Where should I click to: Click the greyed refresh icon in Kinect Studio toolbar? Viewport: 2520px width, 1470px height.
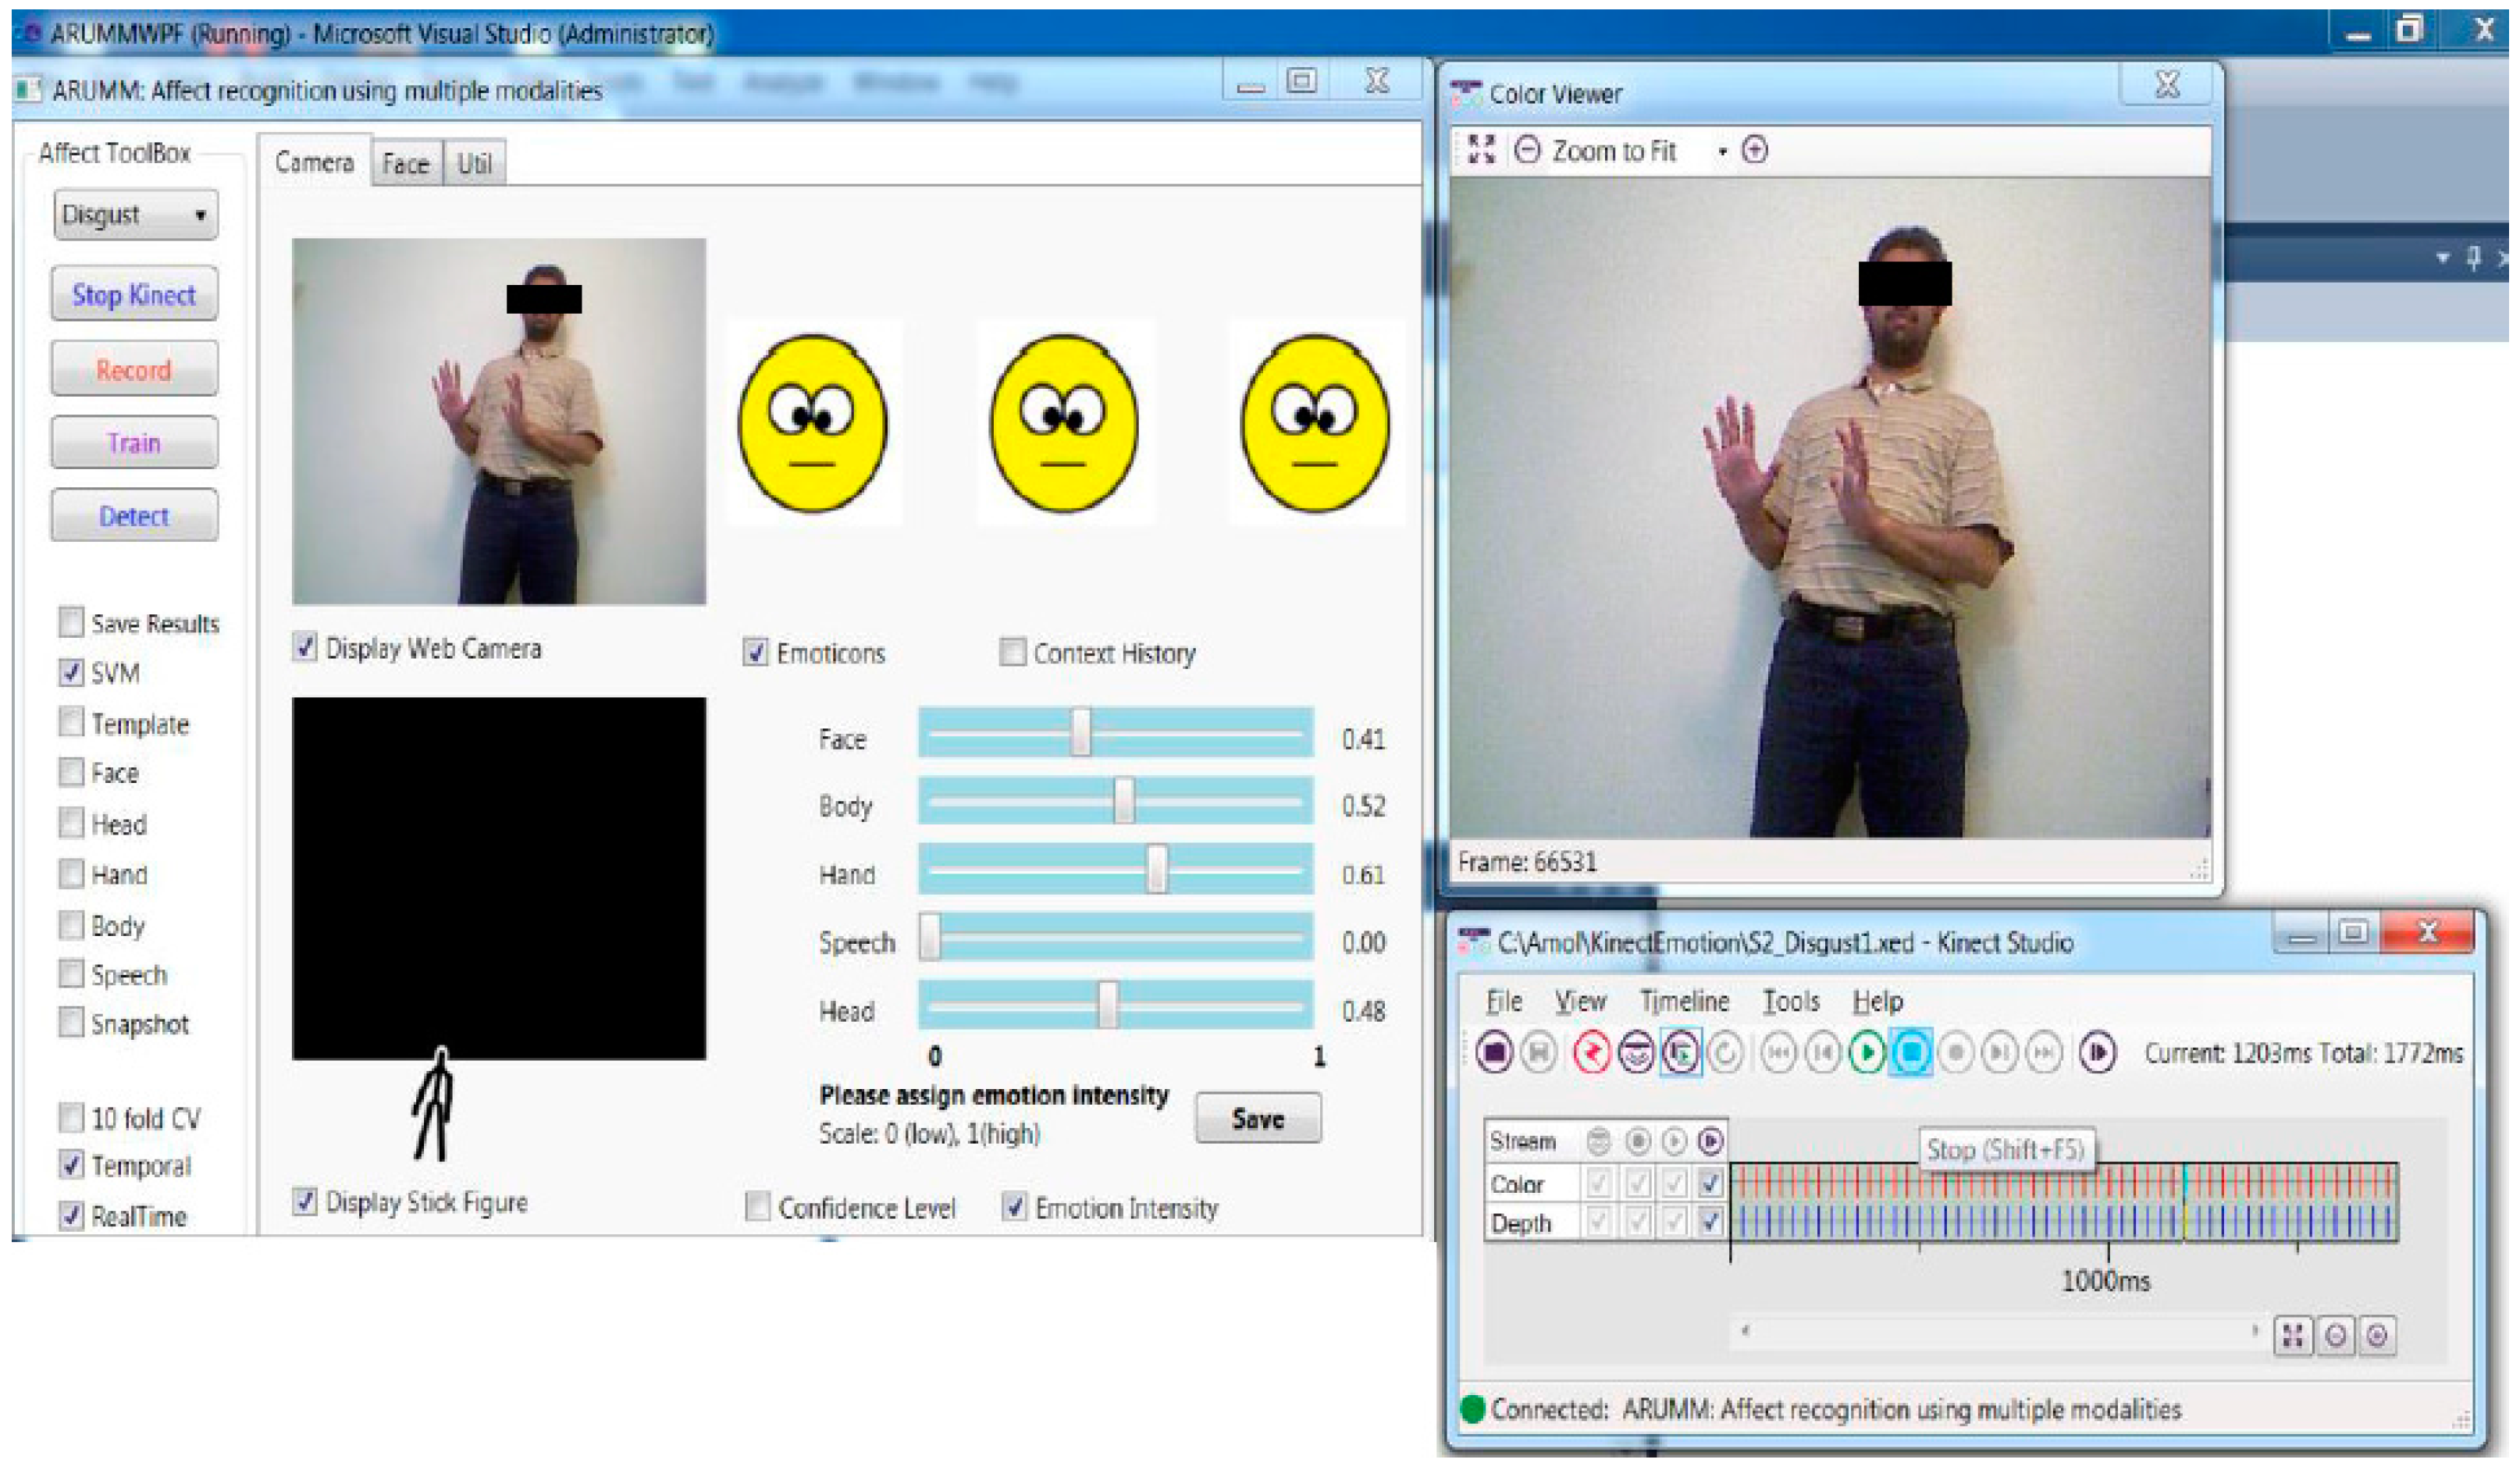coord(1725,1052)
